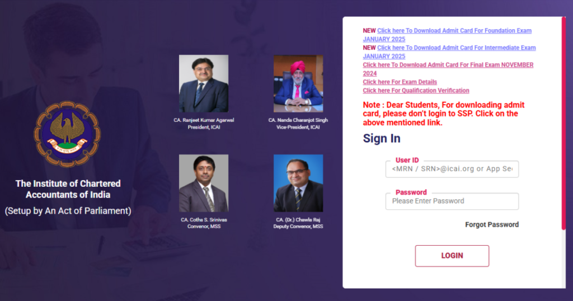Click the red Note about admit card
573x301 pixels.
tap(444, 114)
